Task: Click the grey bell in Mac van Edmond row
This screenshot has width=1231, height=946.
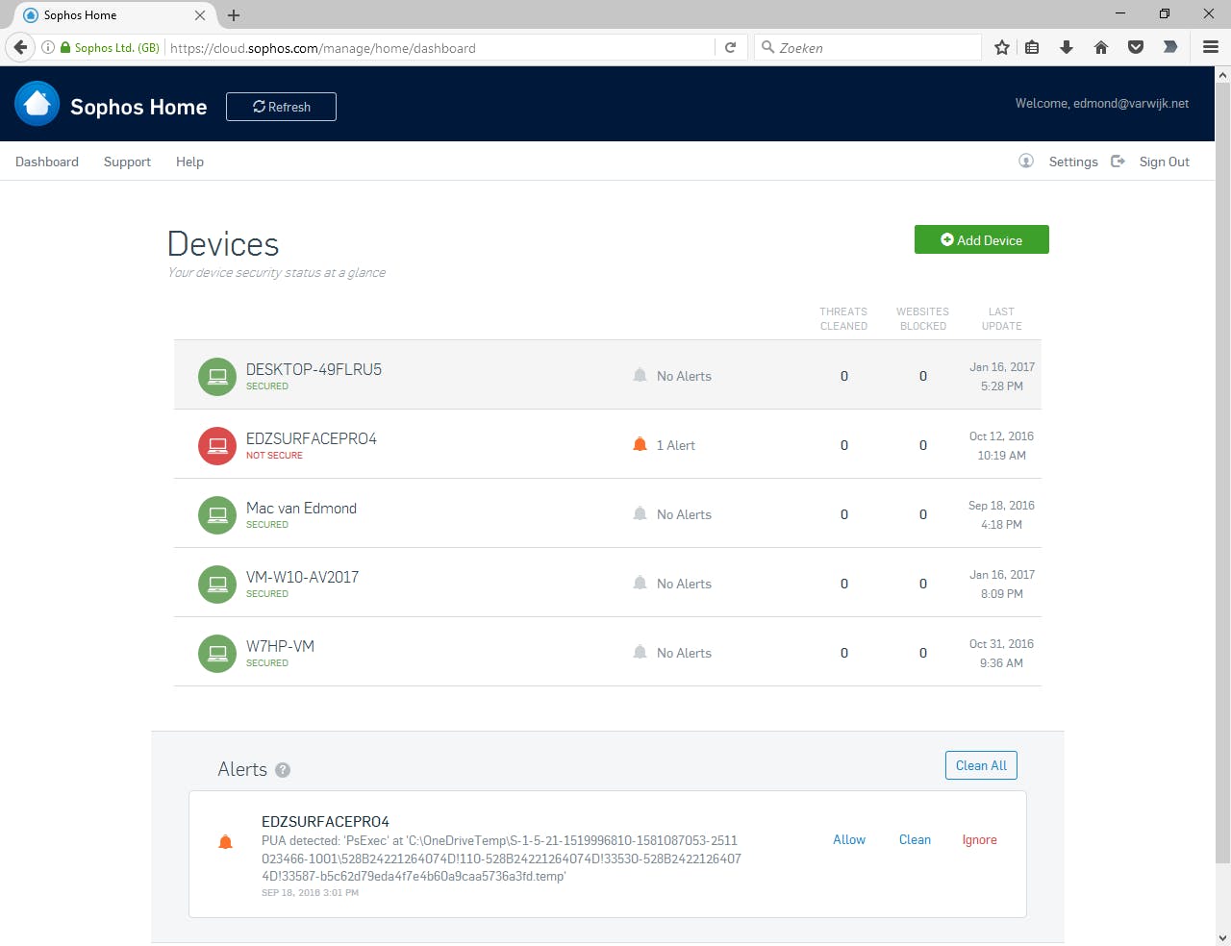Action: (x=640, y=513)
